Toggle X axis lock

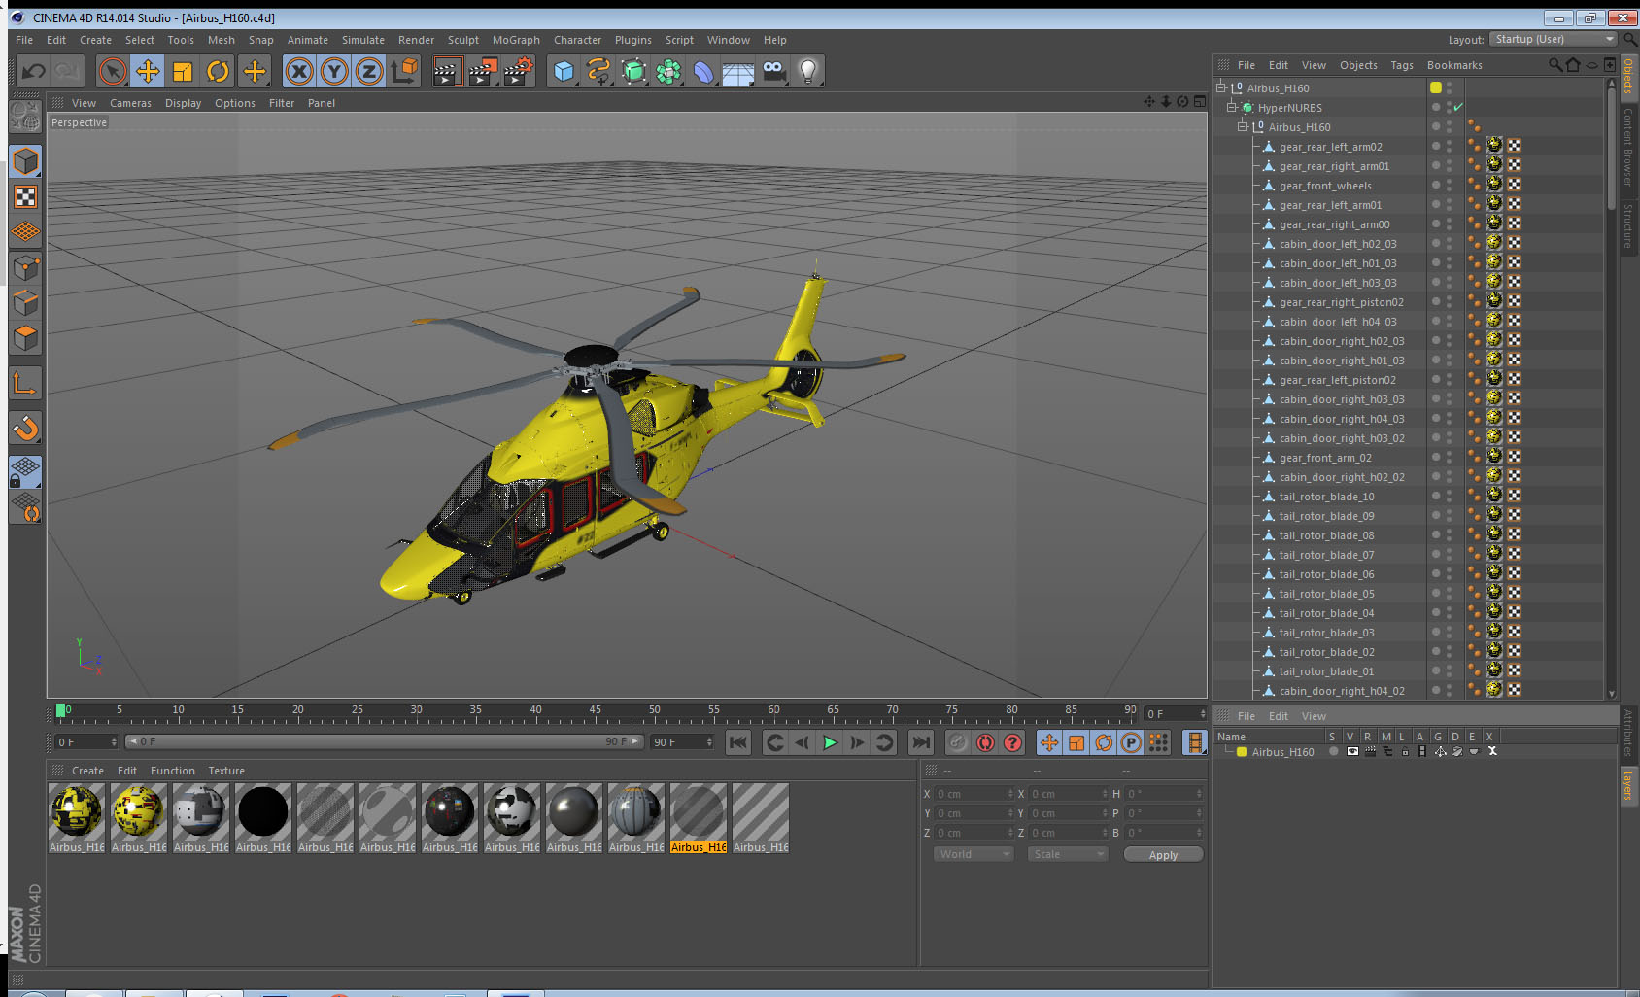pos(299,71)
